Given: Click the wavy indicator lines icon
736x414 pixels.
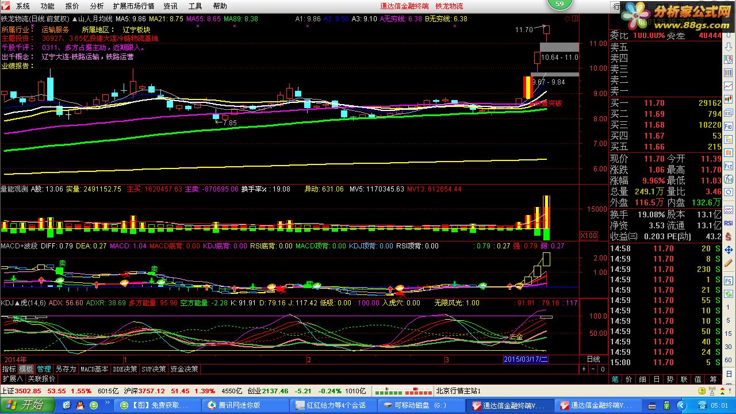Looking at the screenshot, I should [729, 209].
